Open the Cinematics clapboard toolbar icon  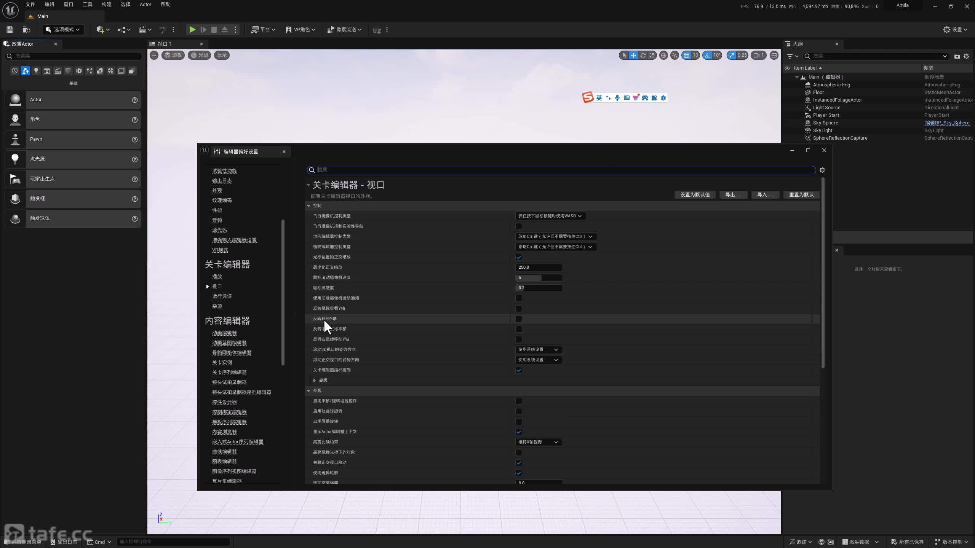click(x=145, y=30)
